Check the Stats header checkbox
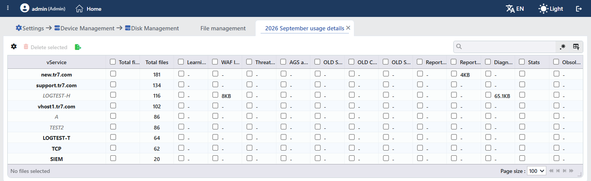The image size is (591, 181). [x=522, y=61]
